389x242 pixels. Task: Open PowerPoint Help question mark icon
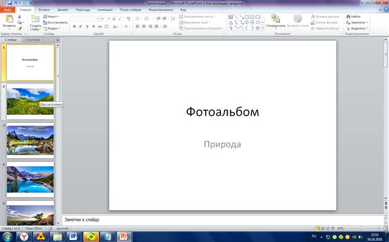(x=385, y=10)
